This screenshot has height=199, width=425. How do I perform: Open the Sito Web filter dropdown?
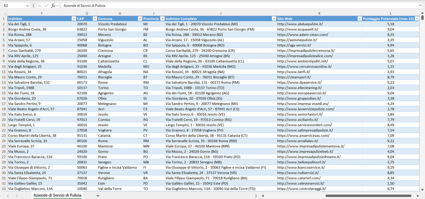click(359, 19)
